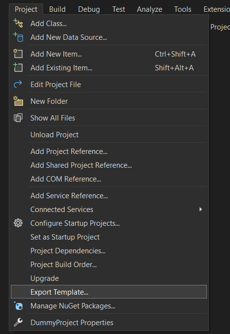Image resolution: width=230 pixels, height=334 pixels.
Task: Click the DummyProject Properties wrench icon
Action: tap(18, 322)
